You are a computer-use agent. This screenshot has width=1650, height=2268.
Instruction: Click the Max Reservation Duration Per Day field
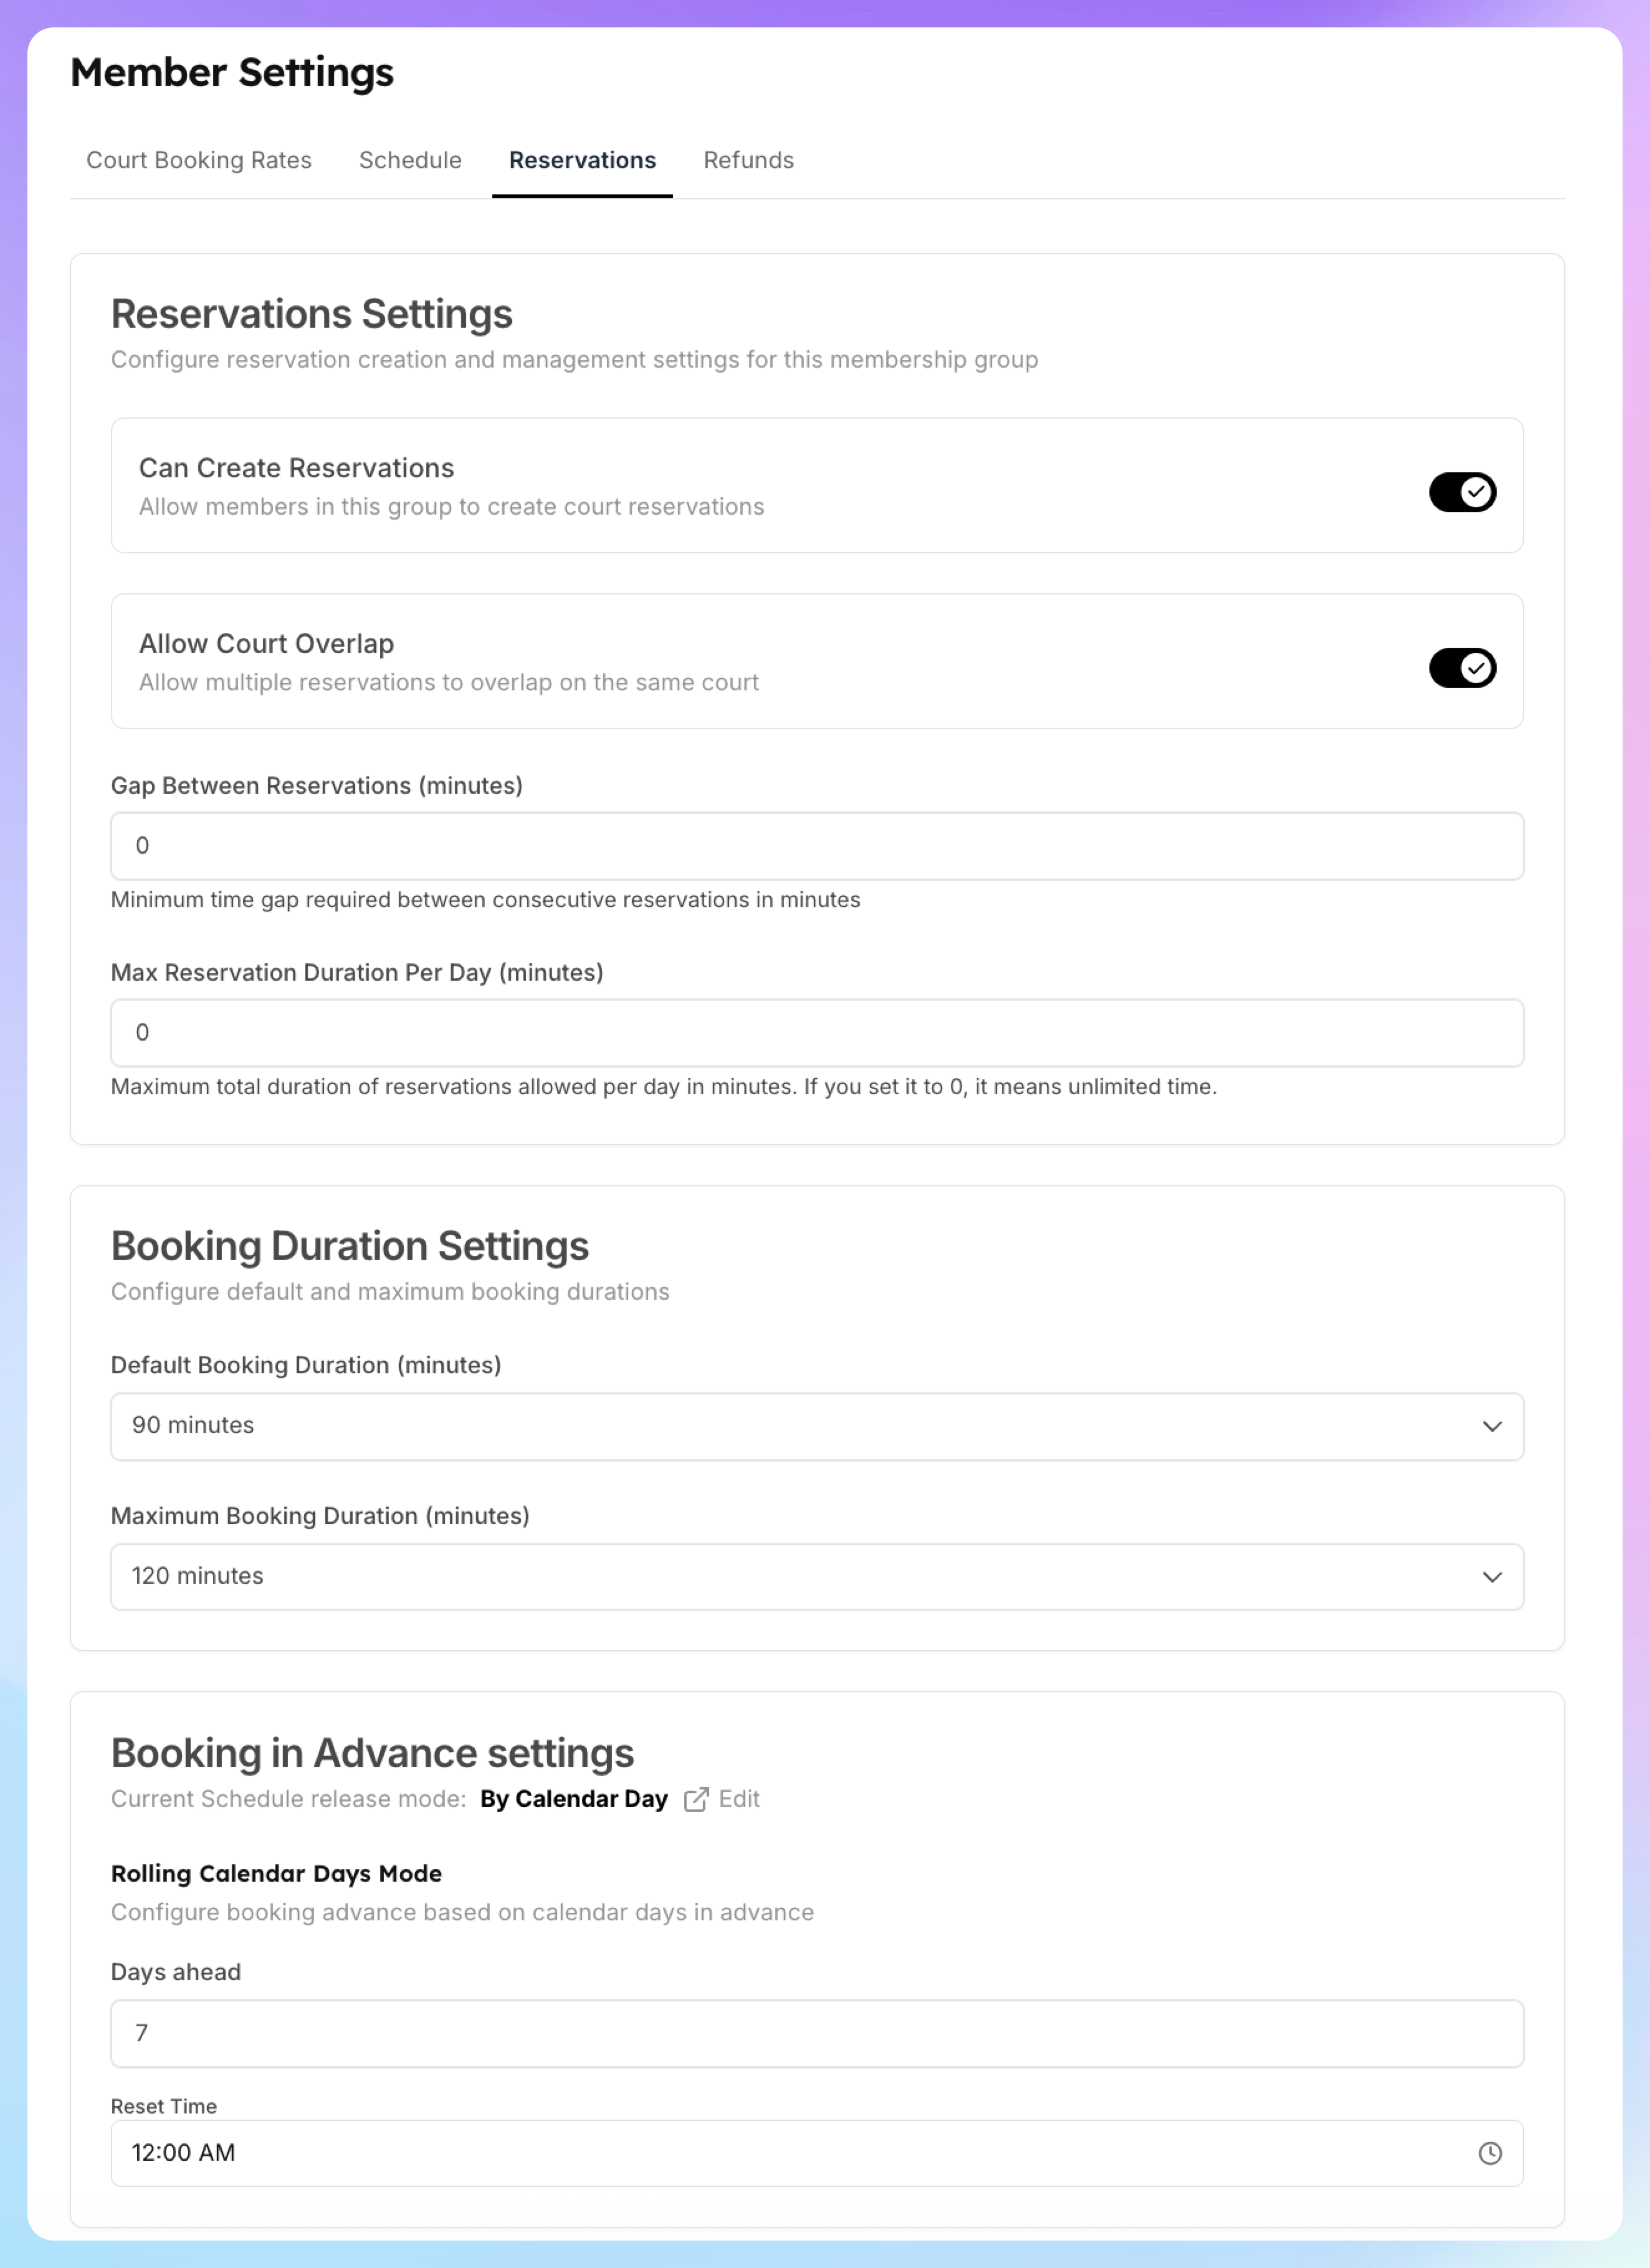tap(817, 1033)
